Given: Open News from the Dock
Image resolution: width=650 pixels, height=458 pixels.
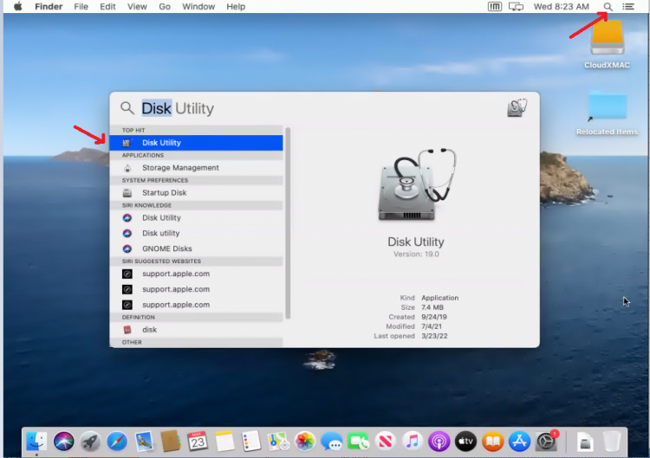Looking at the screenshot, I should (385, 441).
